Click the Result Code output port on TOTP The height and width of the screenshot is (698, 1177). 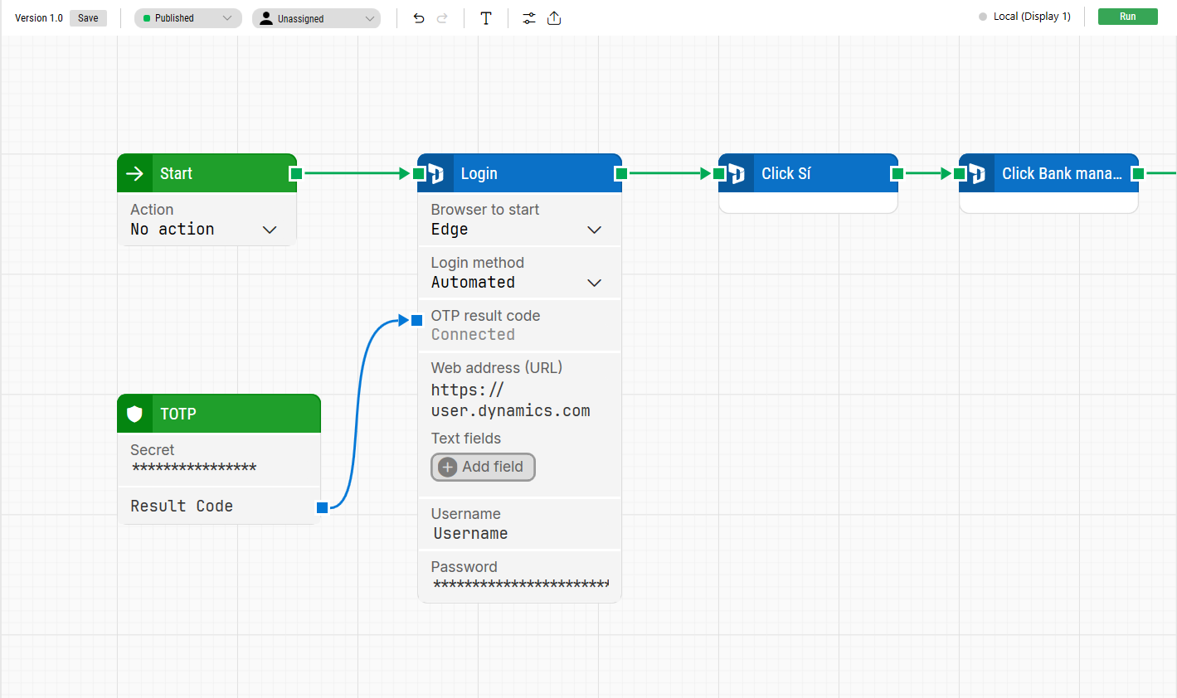point(322,507)
